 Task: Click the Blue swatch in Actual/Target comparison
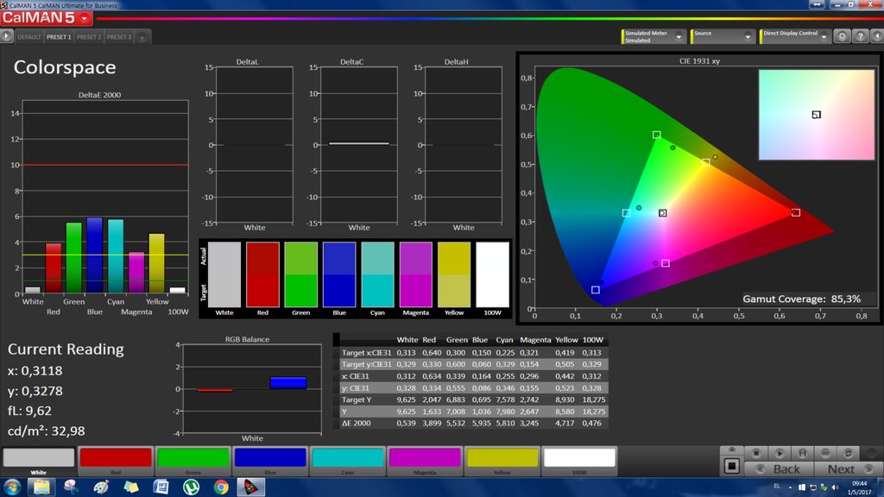pos(339,275)
